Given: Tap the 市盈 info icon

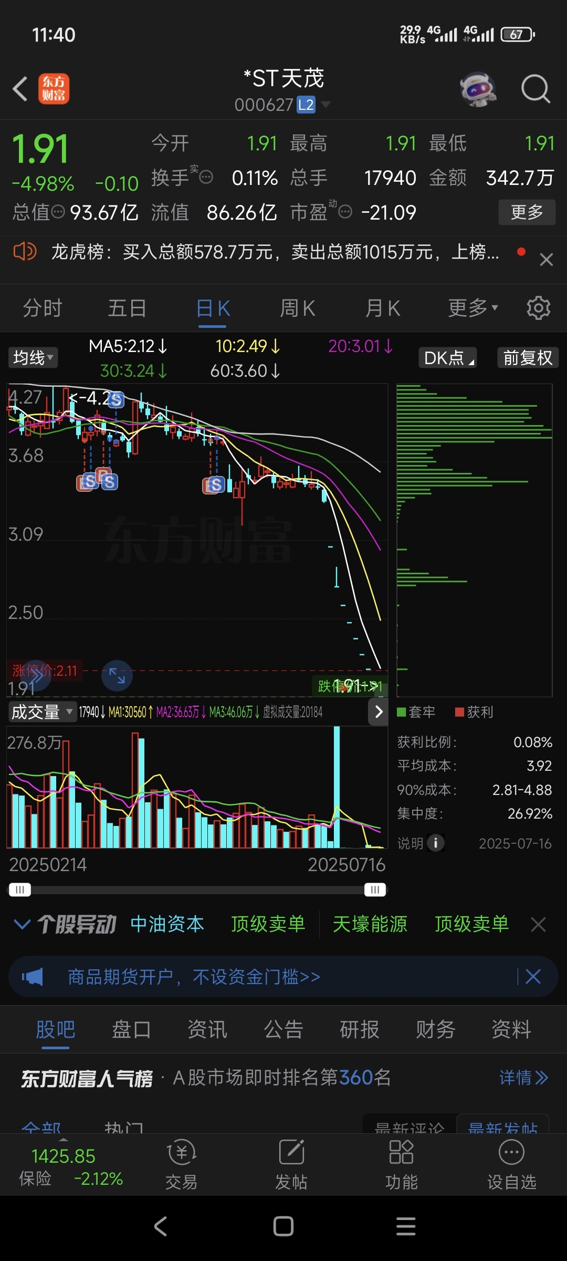Looking at the screenshot, I should pos(345,212).
